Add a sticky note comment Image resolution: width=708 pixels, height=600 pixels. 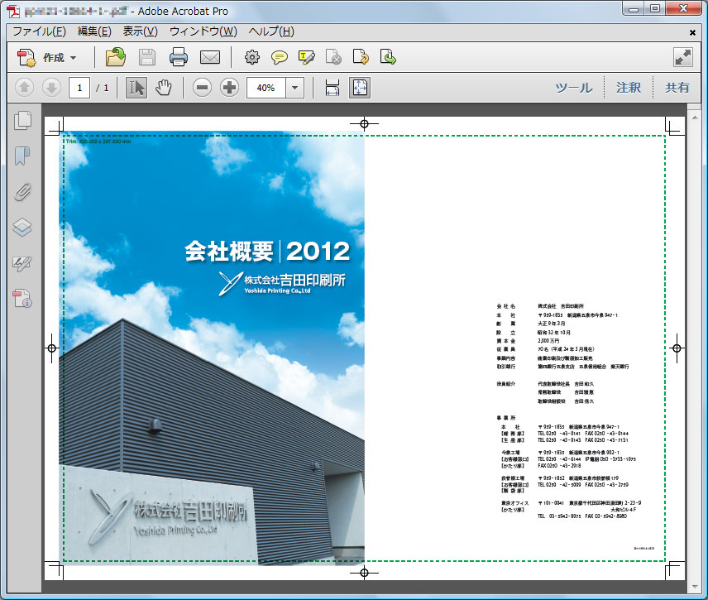(280, 57)
